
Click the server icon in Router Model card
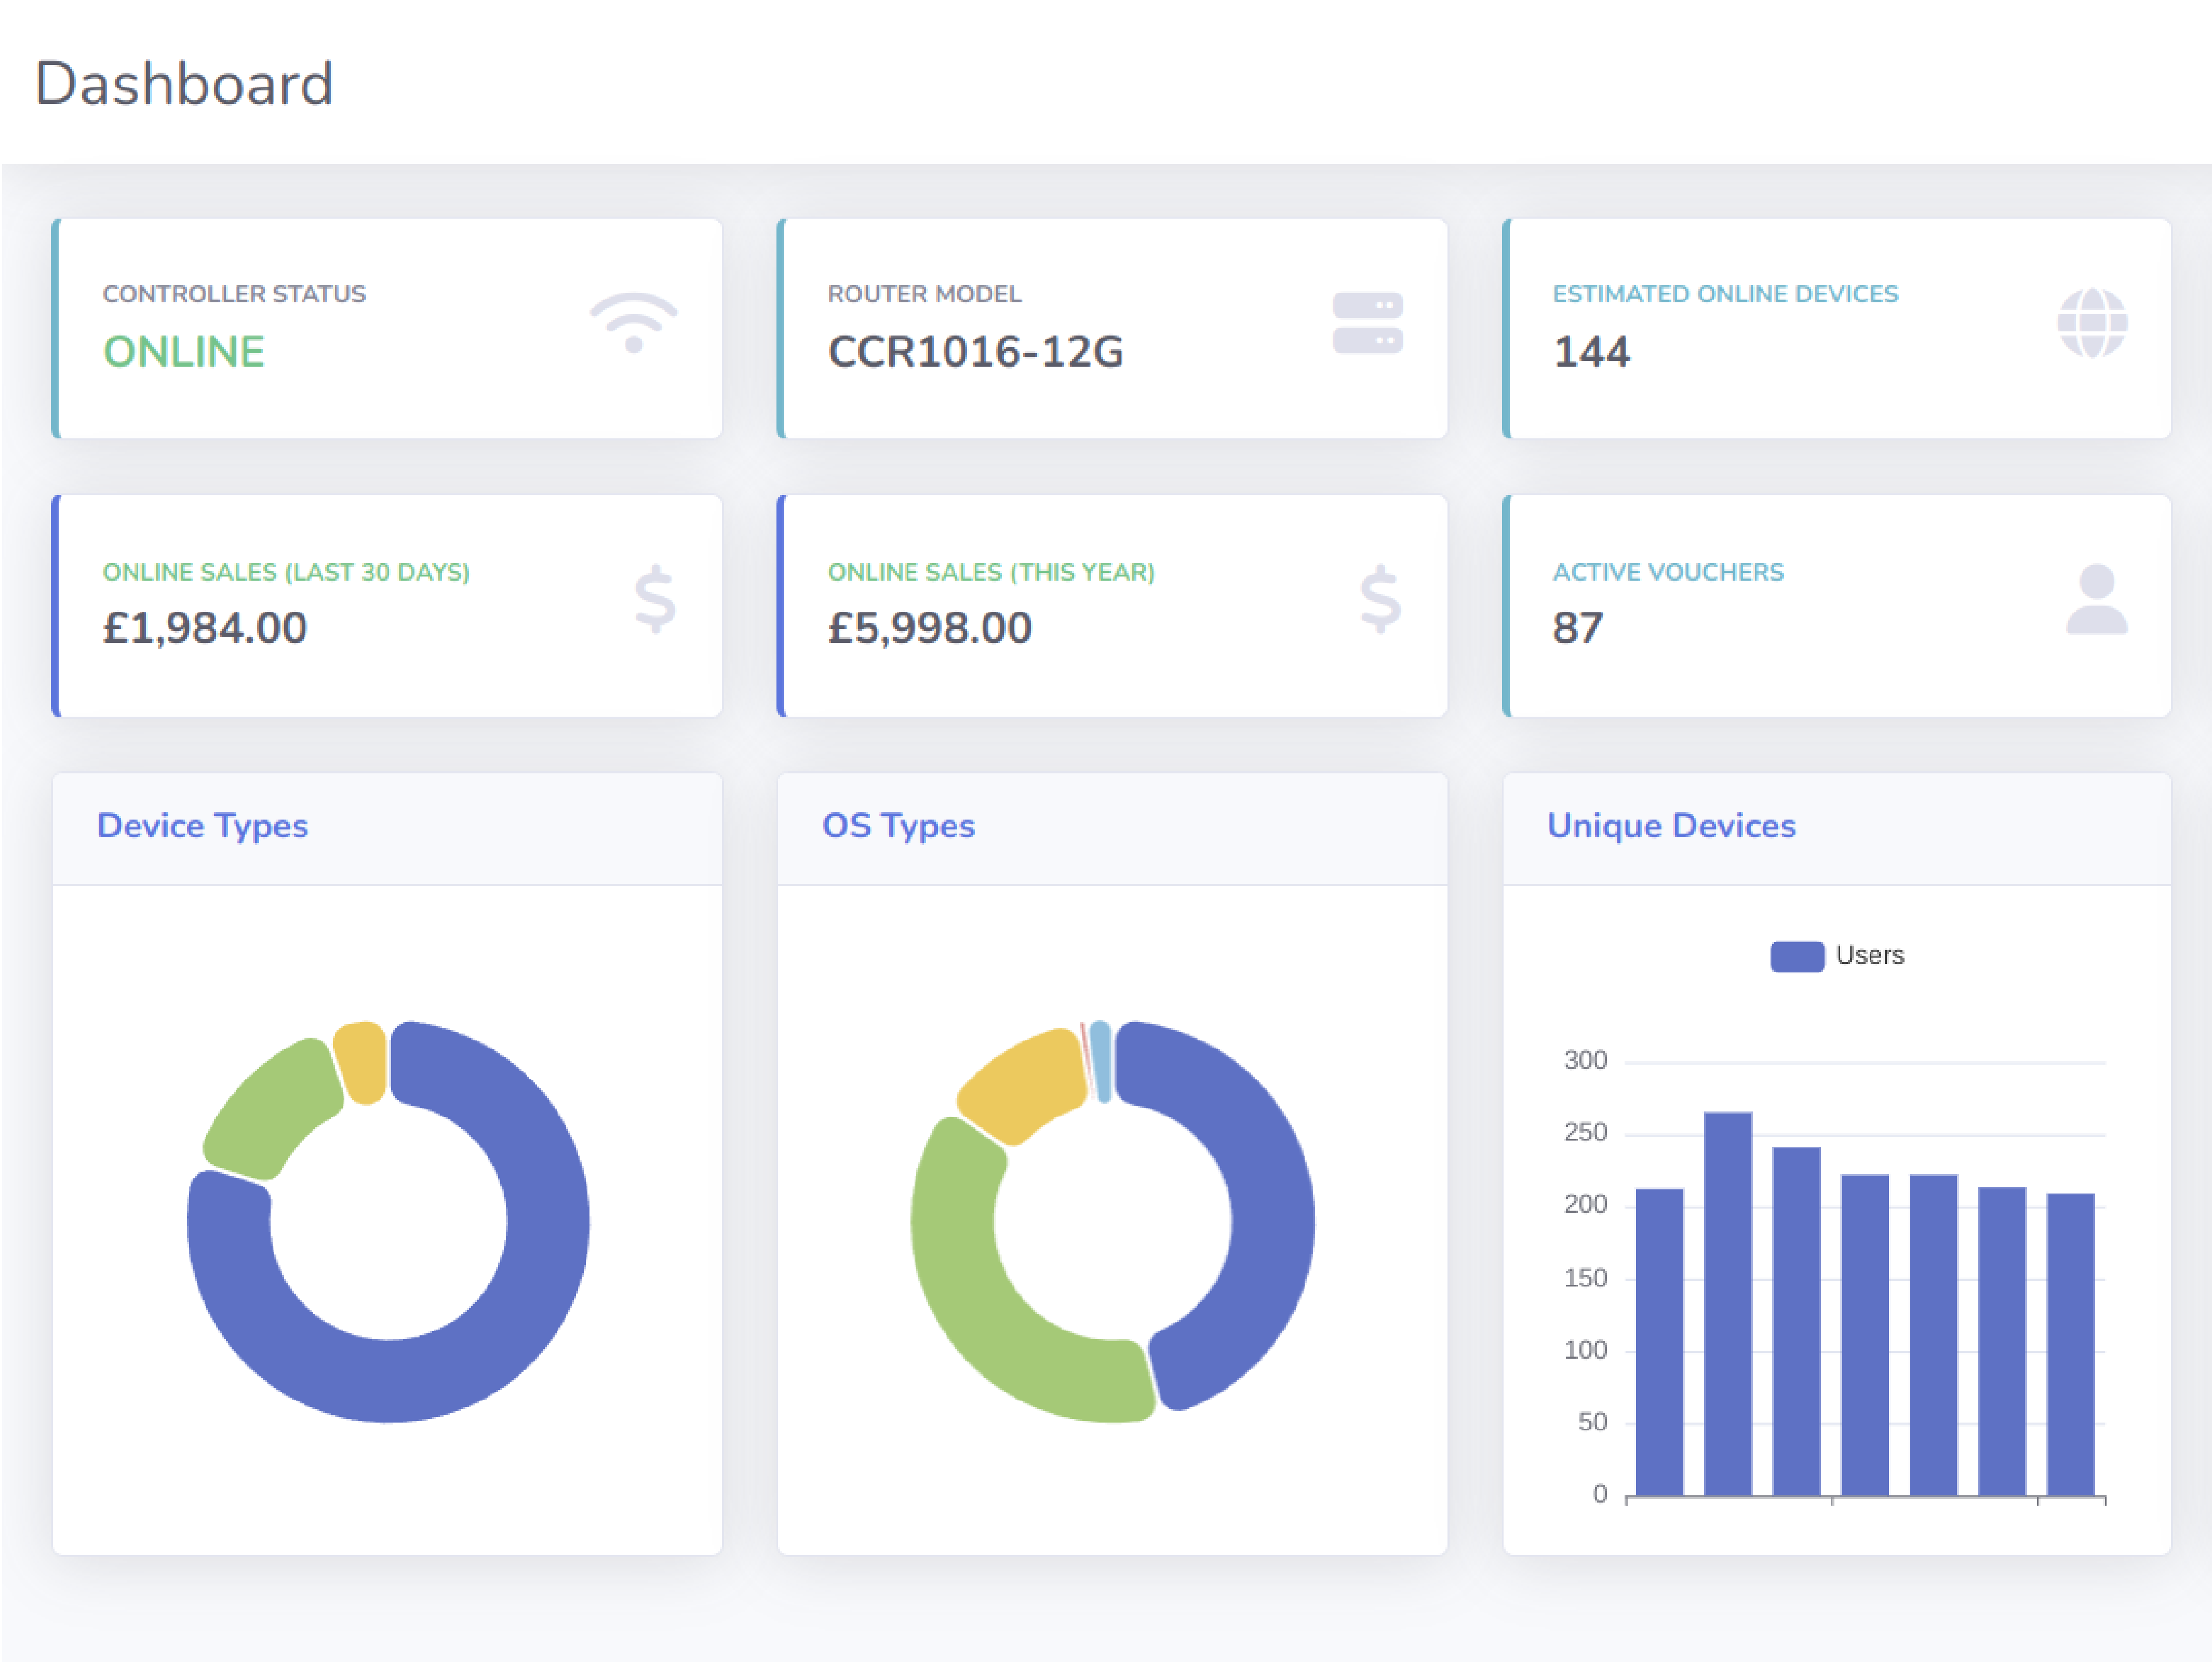pyautogui.click(x=1367, y=323)
